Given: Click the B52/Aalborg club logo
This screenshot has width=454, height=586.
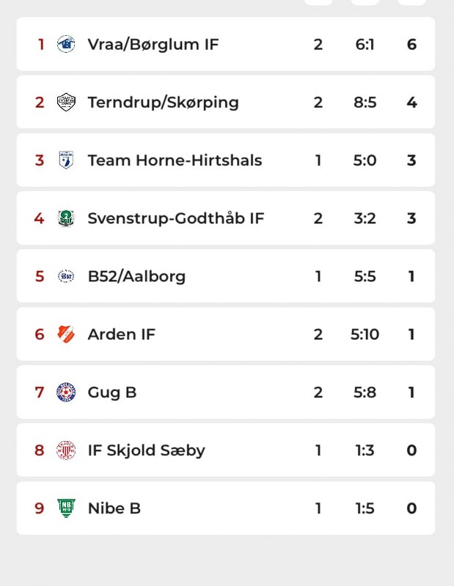Looking at the screenshot, I should [x=66, y=276].
